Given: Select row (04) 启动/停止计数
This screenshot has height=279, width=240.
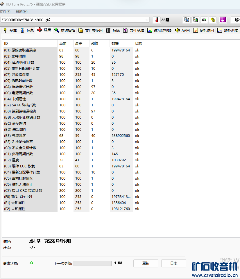Looking at the screenshot, I should 77,62.
